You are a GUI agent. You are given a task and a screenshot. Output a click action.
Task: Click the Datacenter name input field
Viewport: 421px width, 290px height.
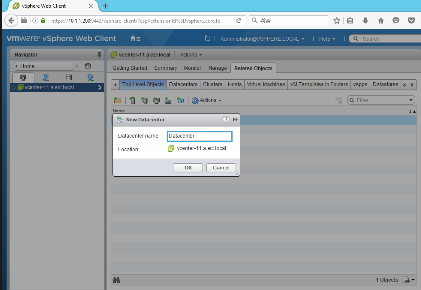[x=200, y=136]
